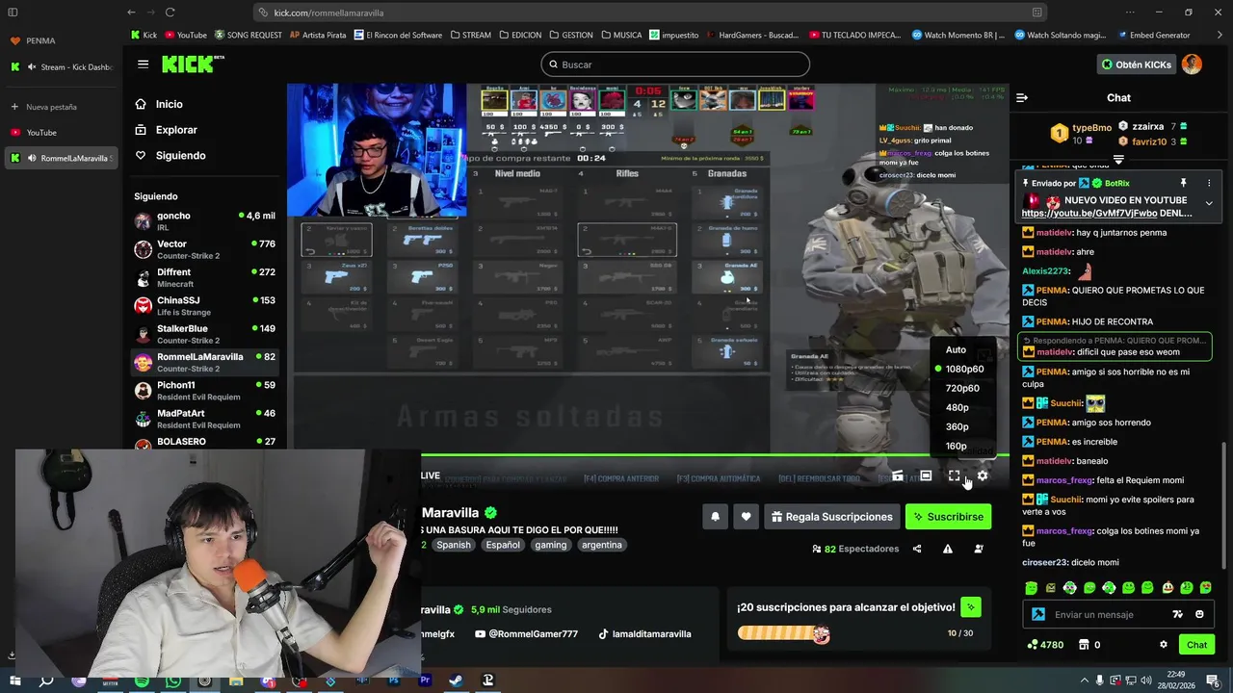
Task: Collapse the chat panel using the arrow icon
Action: point(1022,97)
